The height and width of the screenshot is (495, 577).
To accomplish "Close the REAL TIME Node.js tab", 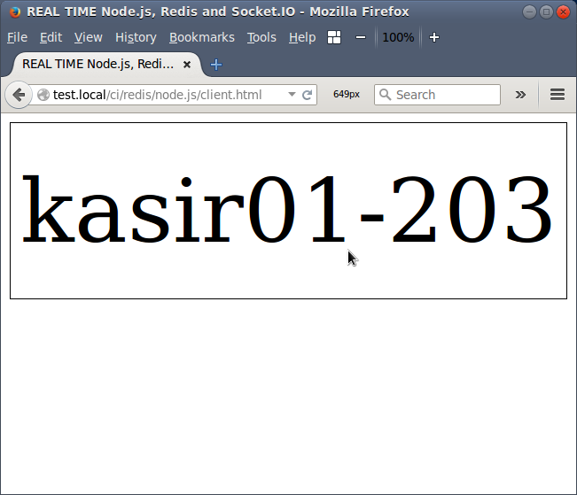I will click(187, 65).
